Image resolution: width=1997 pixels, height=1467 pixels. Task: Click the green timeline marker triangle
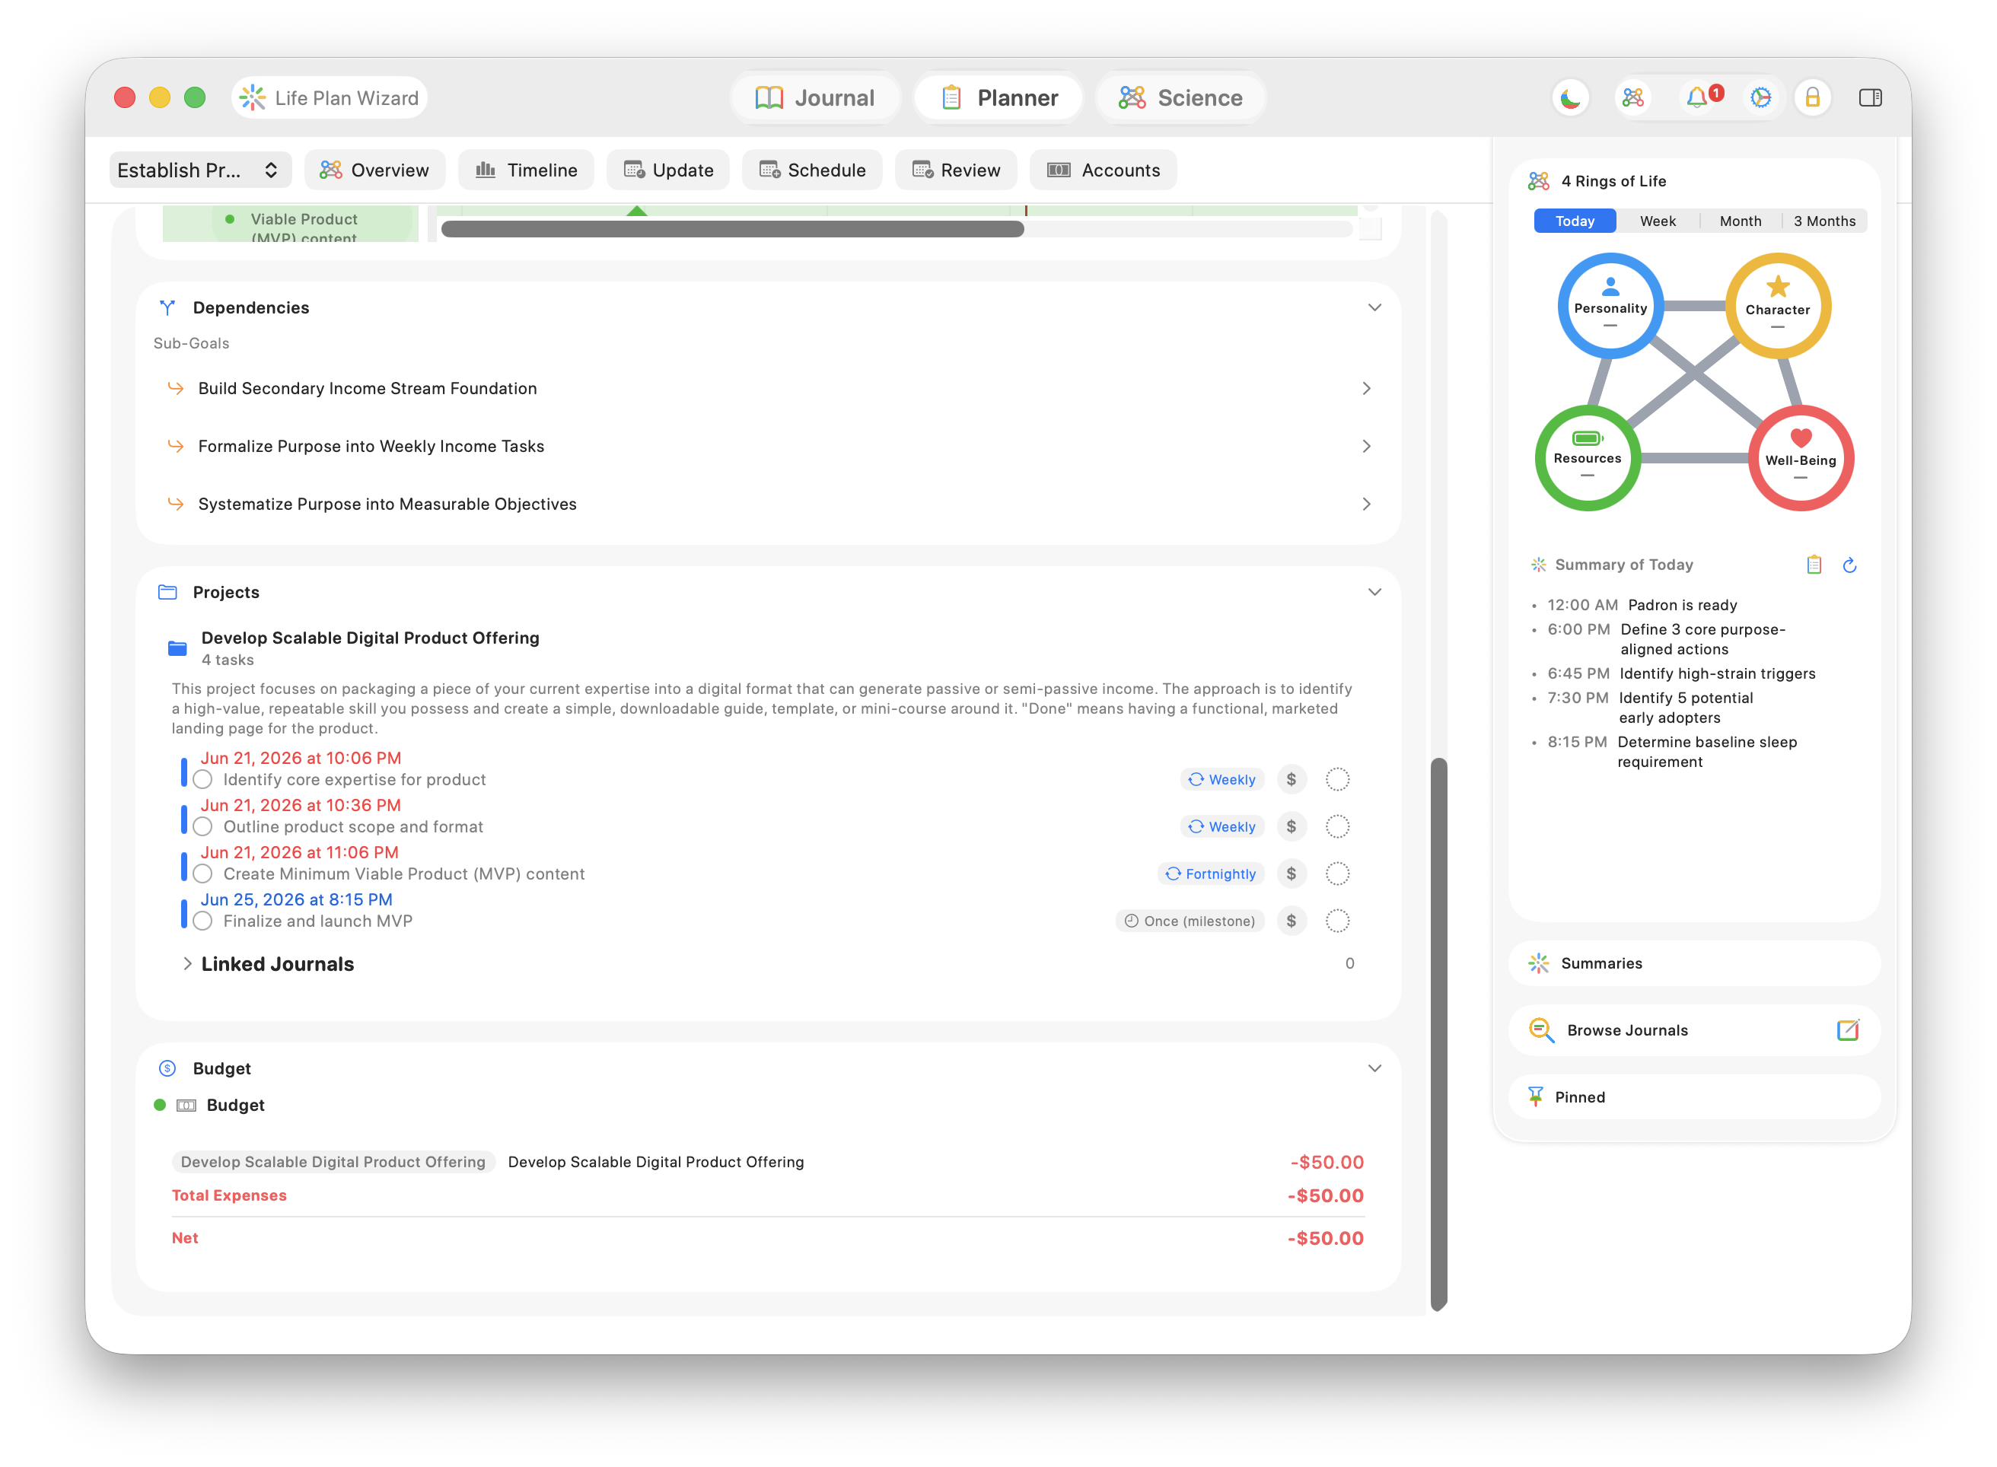click(x=637, y=211)
